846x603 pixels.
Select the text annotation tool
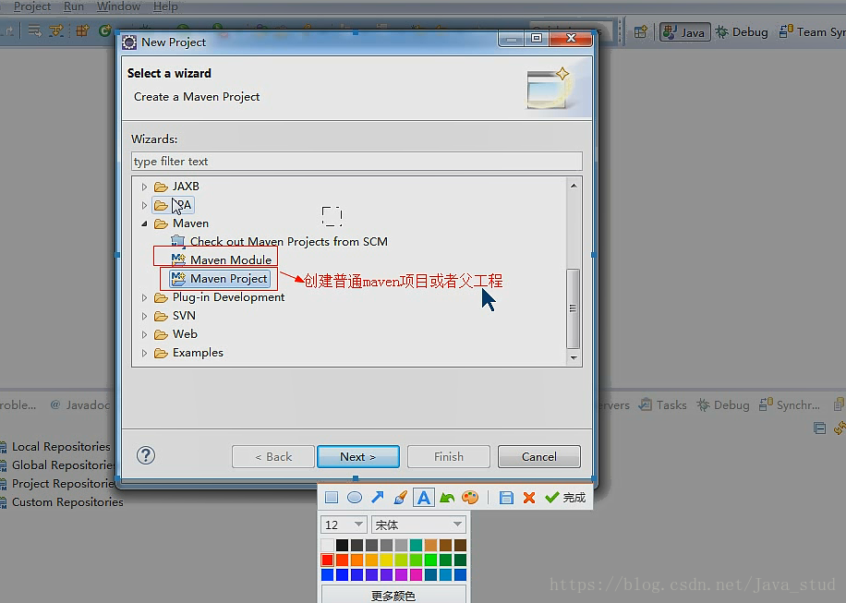tap(424, 498)
